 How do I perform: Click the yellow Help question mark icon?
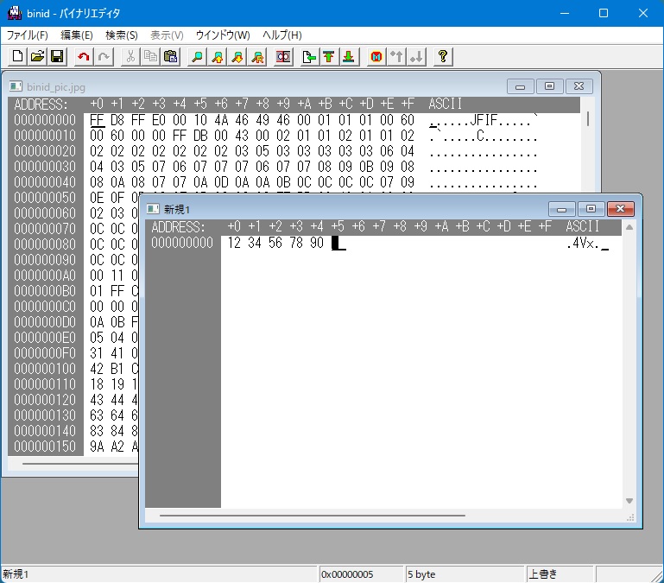pos(443,56)
